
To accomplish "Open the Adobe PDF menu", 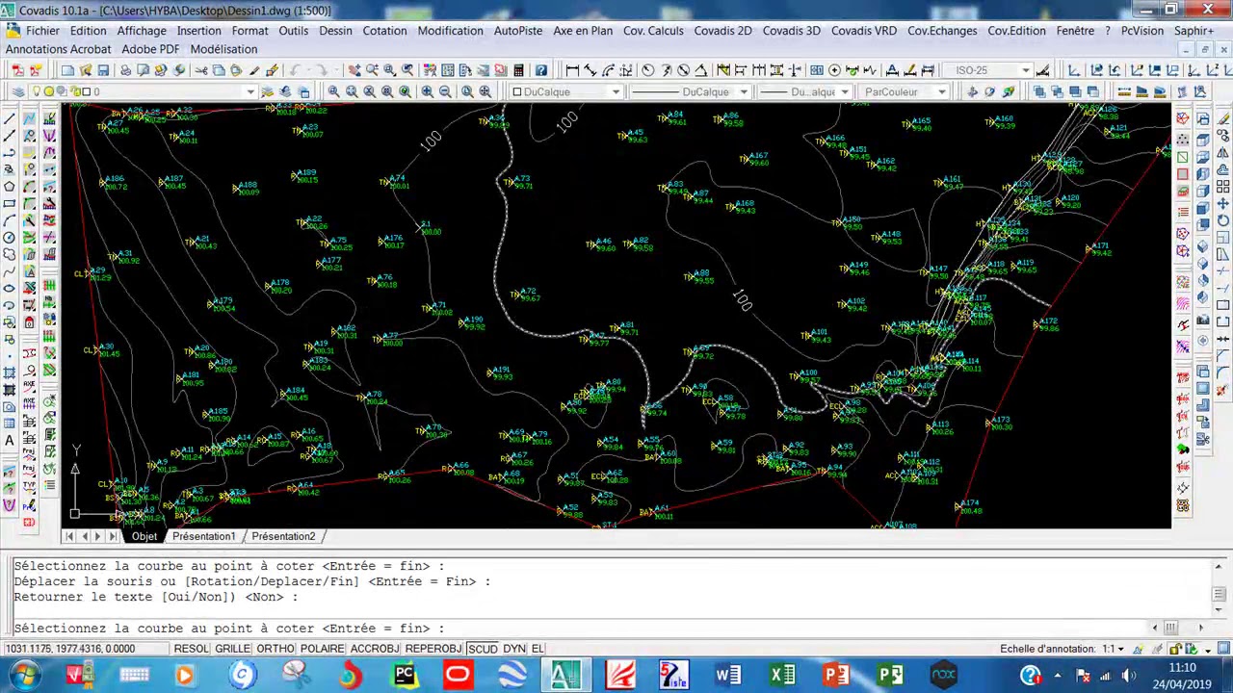I will 150,49.
